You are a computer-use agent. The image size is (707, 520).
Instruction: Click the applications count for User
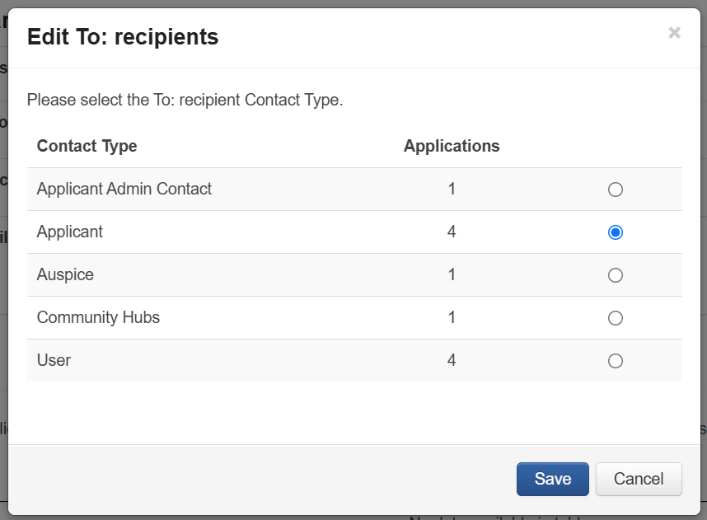point(452,360)
